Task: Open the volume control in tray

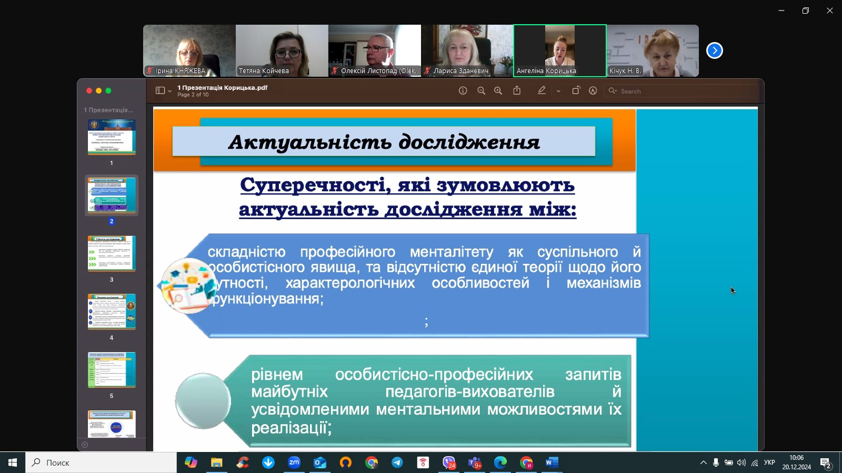Action: coord(741,462)
